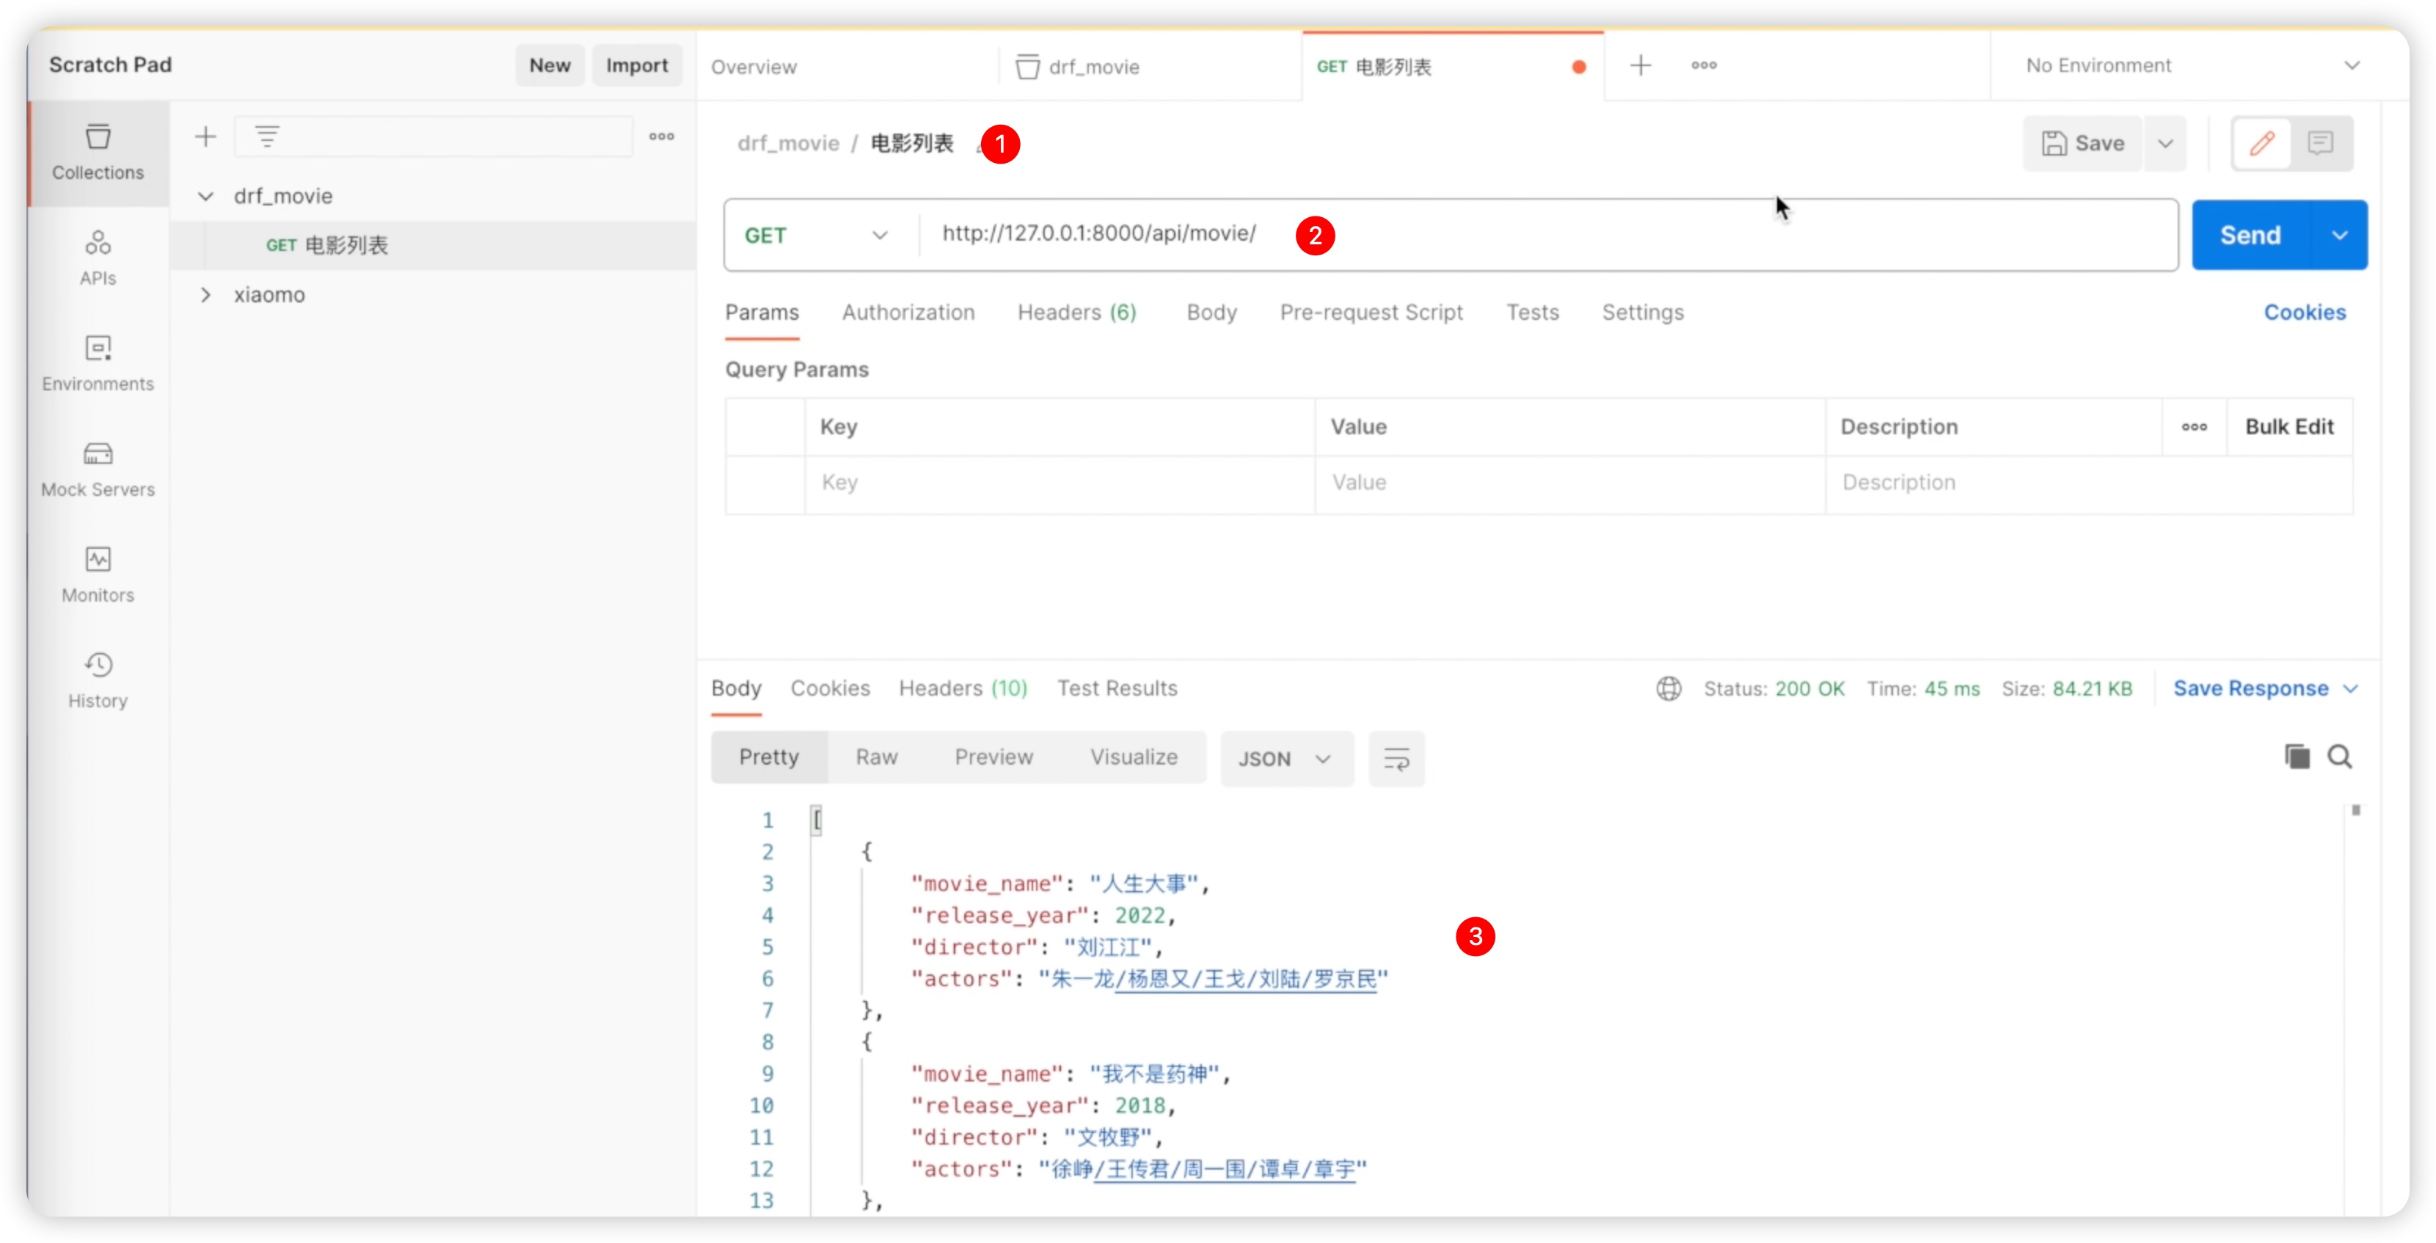The height and width of the screenshot is (1243, 2436).
Task: Select the GET 电影列表 request in tree
Action: 433,246
